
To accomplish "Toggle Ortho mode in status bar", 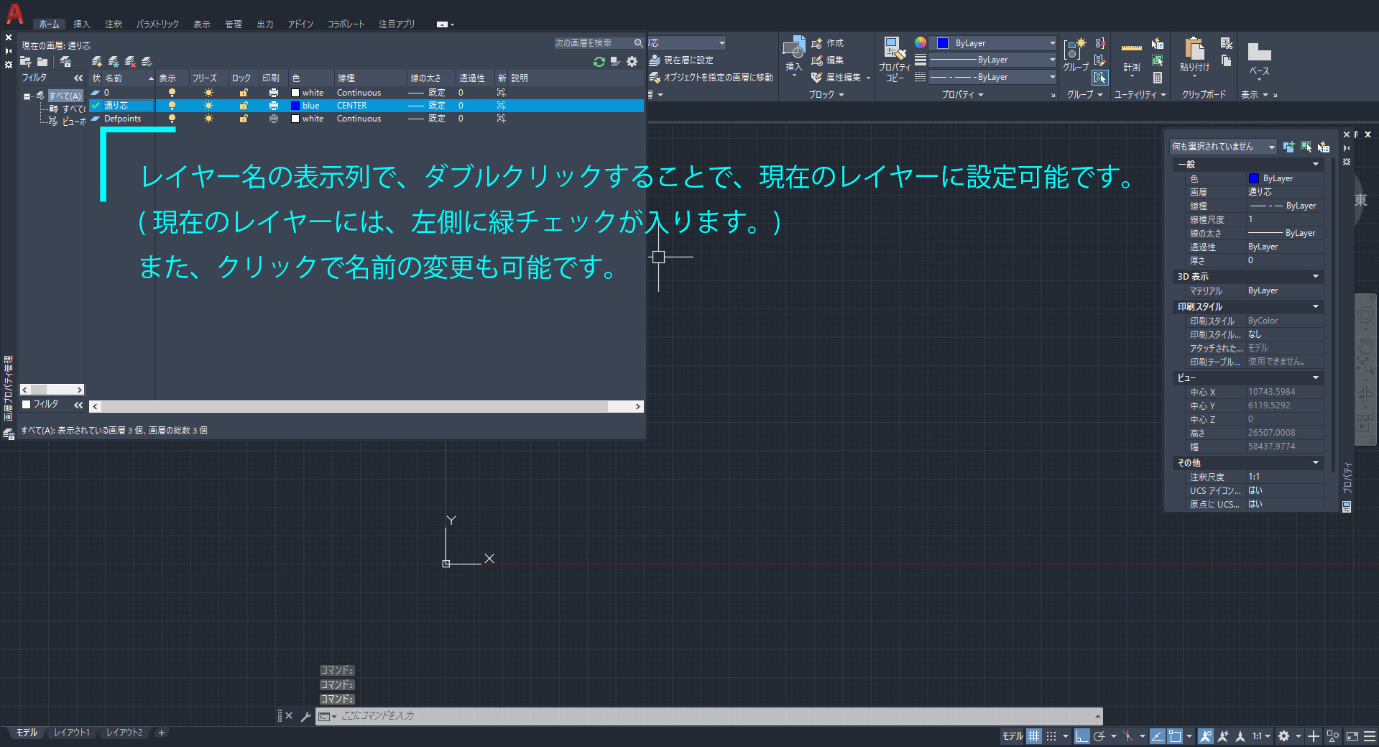I will [x=1081, y=736].
